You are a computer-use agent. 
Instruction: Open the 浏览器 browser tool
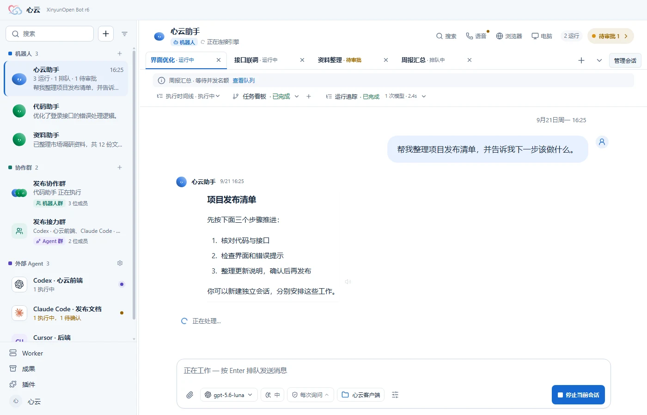click(509, 36)
